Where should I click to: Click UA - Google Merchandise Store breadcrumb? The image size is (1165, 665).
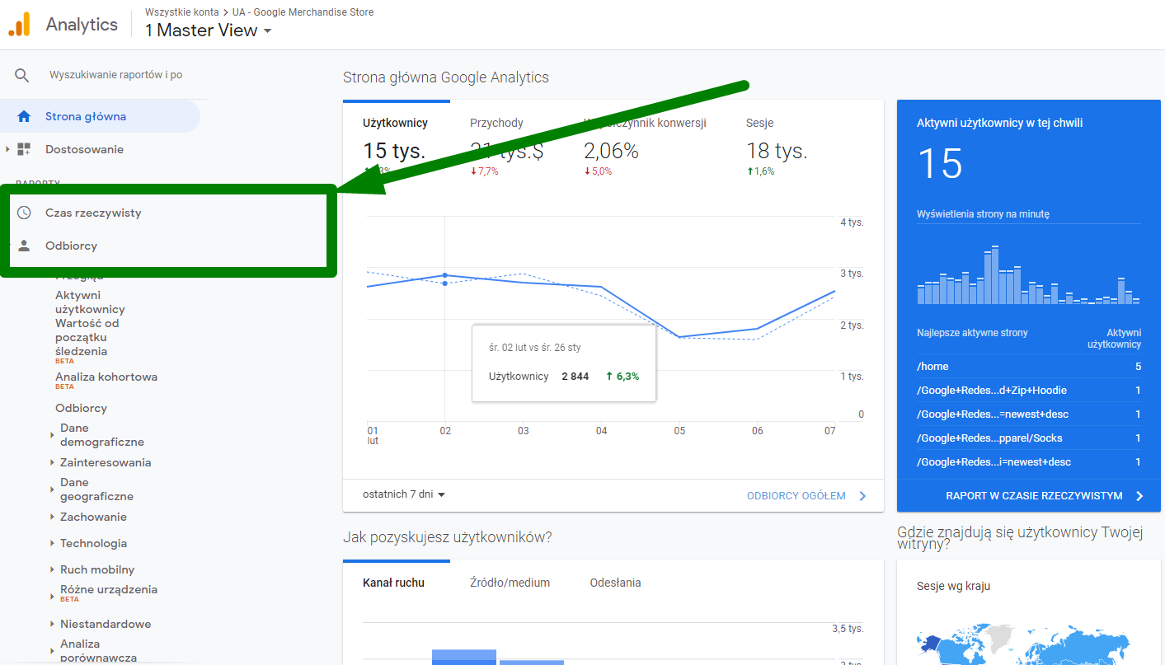303,12
